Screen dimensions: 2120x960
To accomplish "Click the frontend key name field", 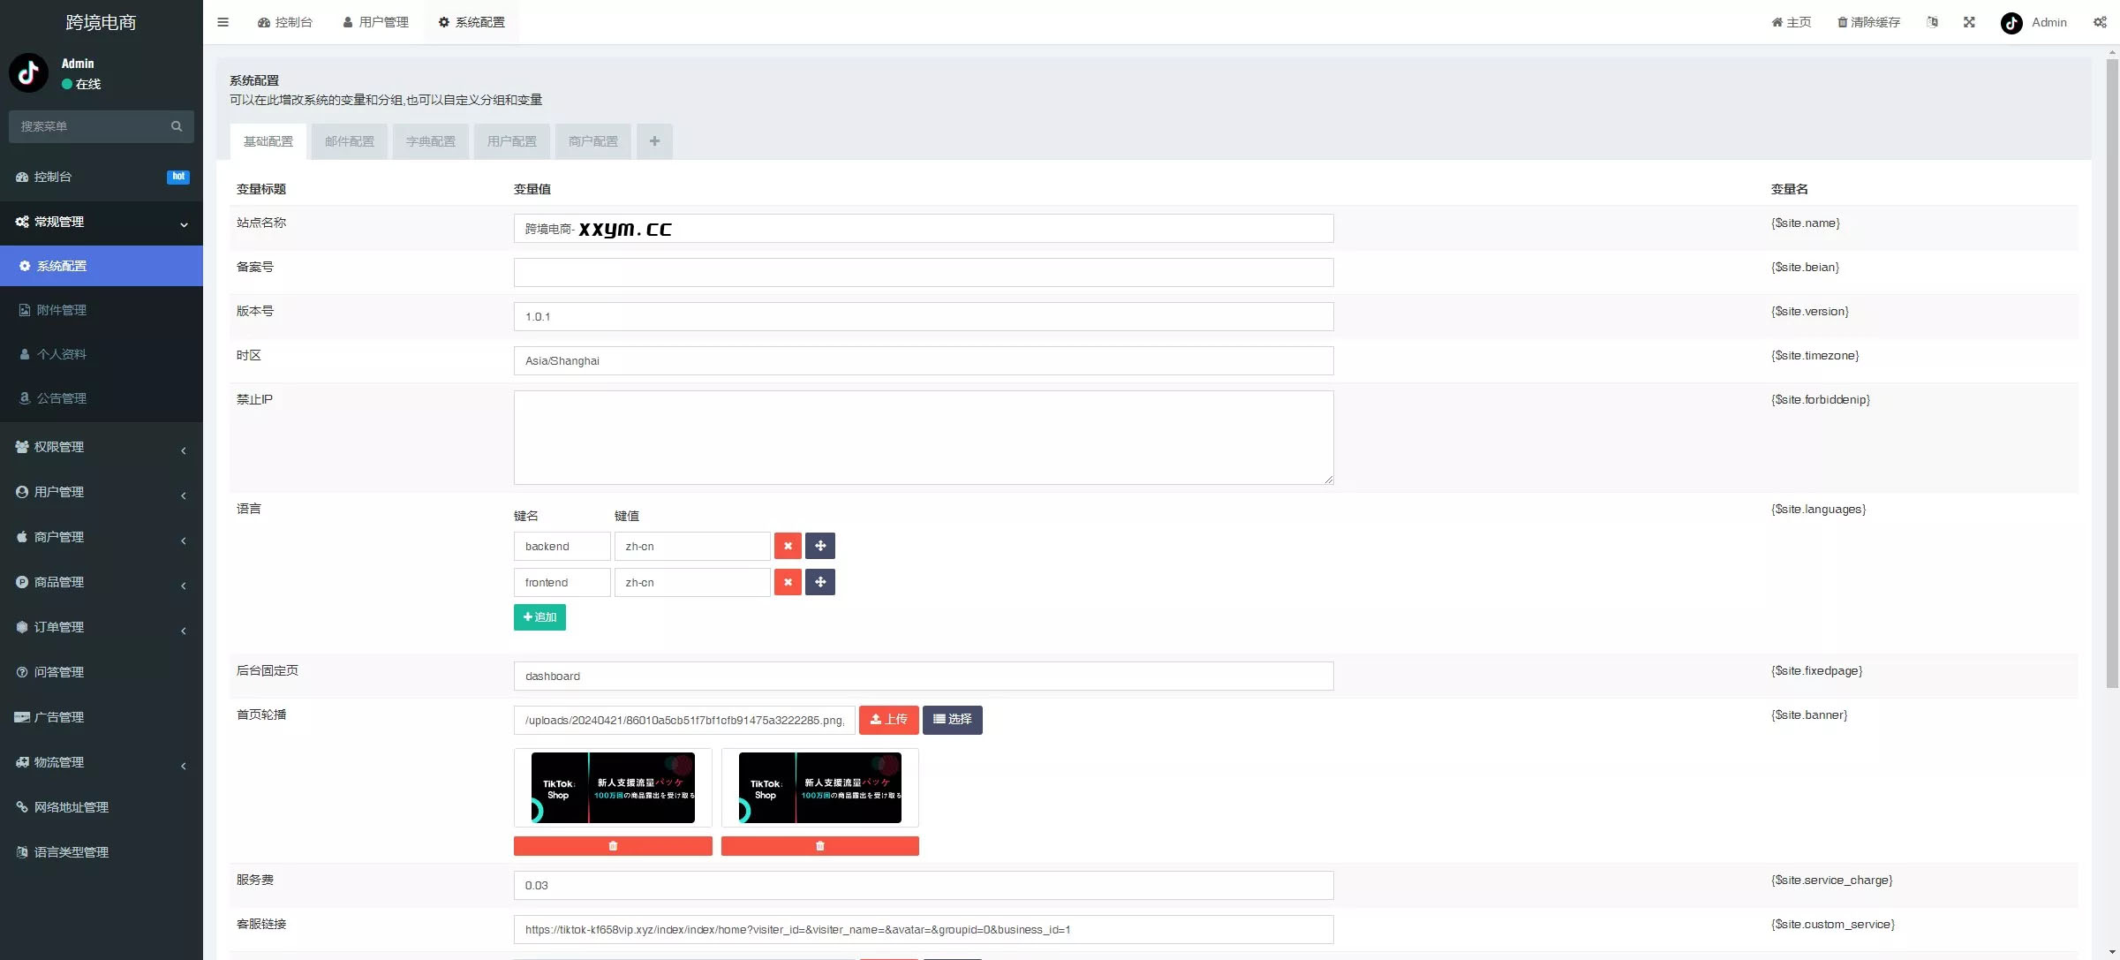I will click(562, 582).
